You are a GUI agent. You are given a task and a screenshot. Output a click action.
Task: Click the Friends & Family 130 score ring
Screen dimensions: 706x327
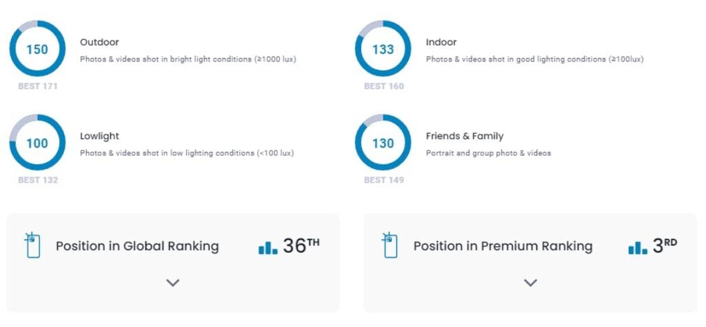click(x=383, y=143)
